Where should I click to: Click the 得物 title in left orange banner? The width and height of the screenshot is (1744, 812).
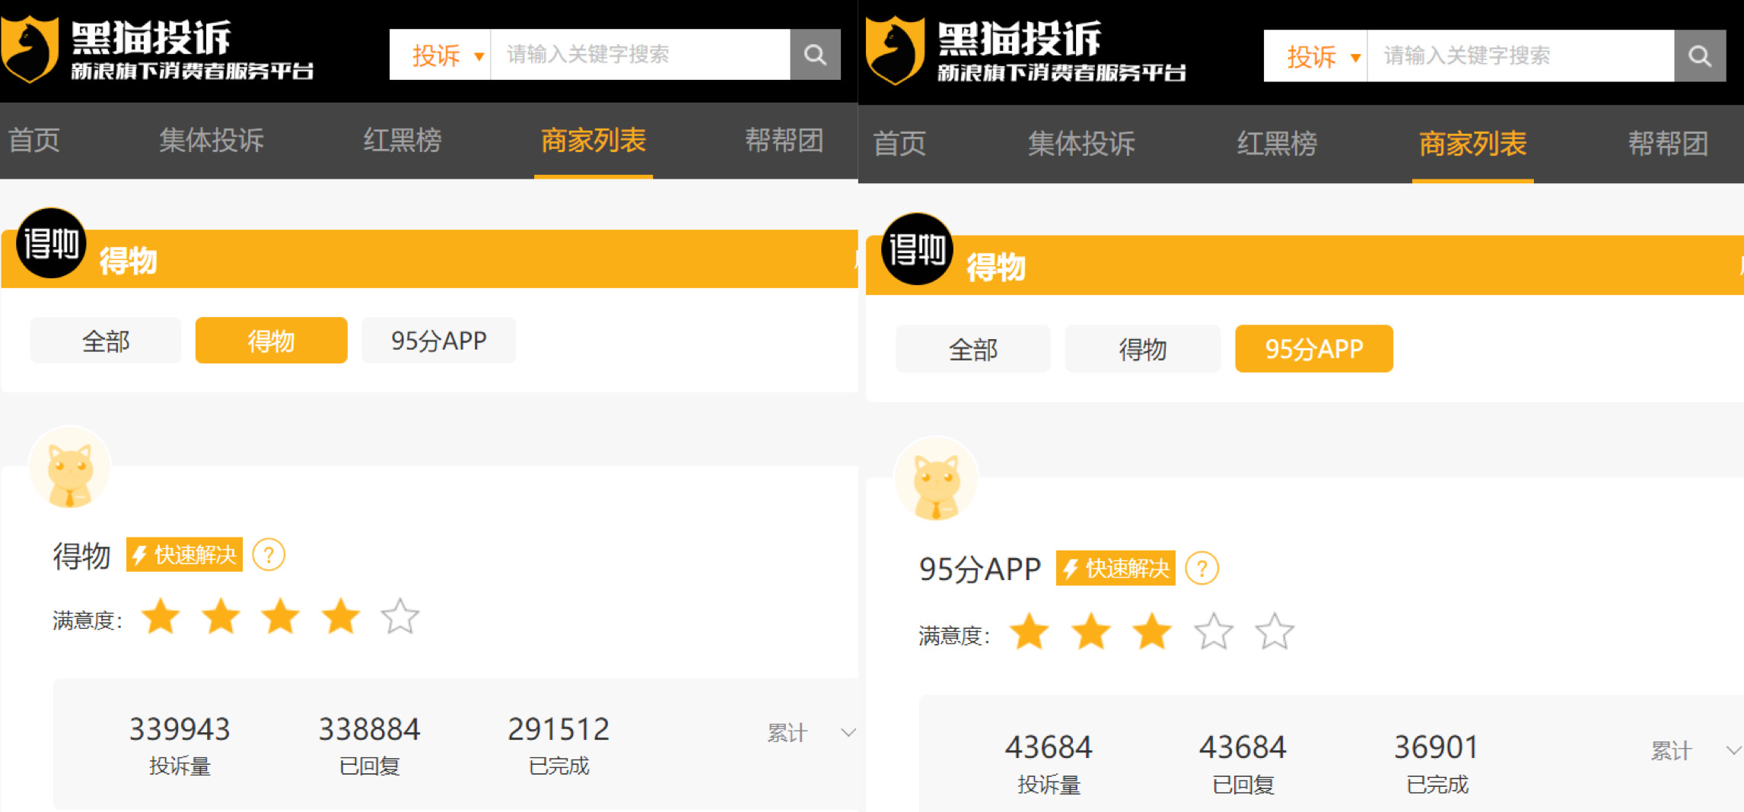[x=128, y=261]
